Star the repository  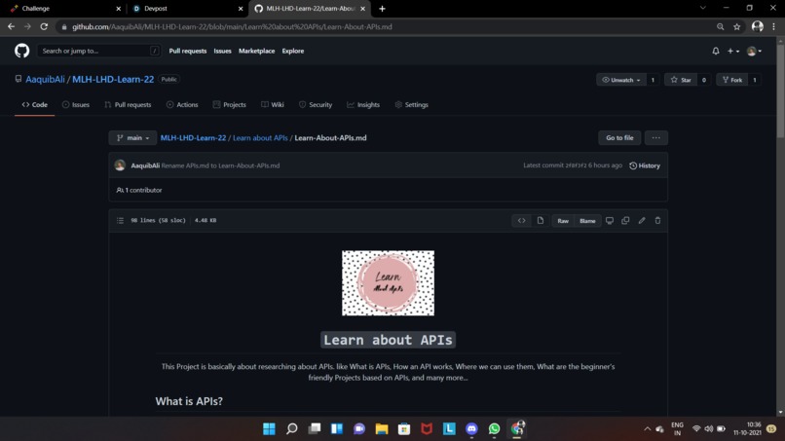click(x=681, y=80)
